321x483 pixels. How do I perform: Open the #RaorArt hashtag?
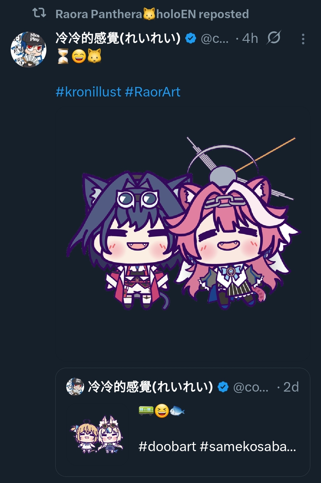point(153,92)
